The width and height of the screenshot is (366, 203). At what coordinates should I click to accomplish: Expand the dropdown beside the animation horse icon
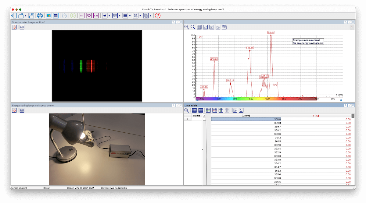[x=109, y=16]
